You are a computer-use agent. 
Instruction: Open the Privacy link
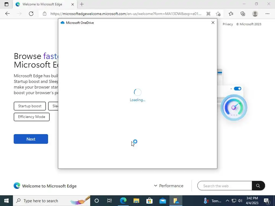click(x=228, y=24)
